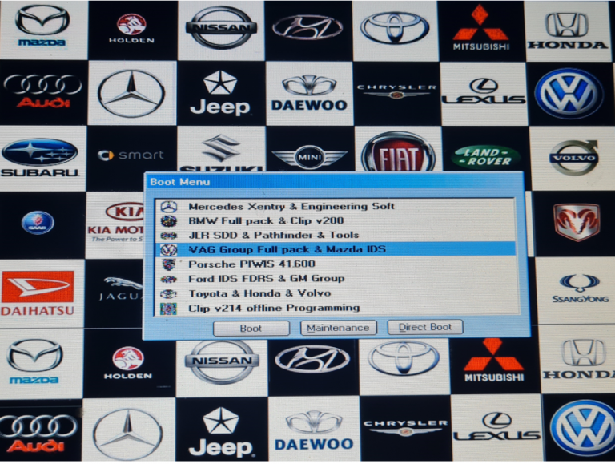Open Maintenance from the Boot Menu dialog
Image resolution: width=615 pixels, height=464 pixels.
coord(338,328)
